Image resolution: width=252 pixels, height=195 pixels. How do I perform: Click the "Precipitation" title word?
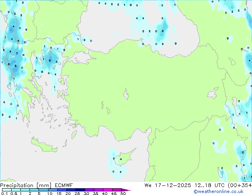point(17,185)
